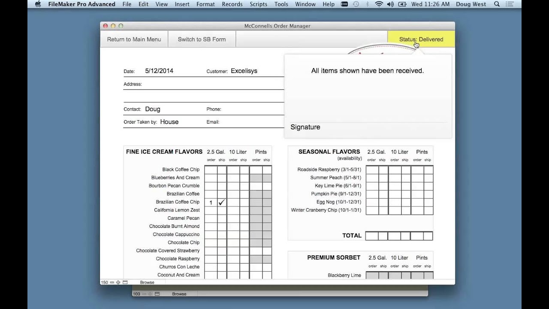Check California Lemon Zest 2.5 Gal. ship box
The width and height of the screenshot is (549, 309).
pyautogui.click(x=222, y=210)
